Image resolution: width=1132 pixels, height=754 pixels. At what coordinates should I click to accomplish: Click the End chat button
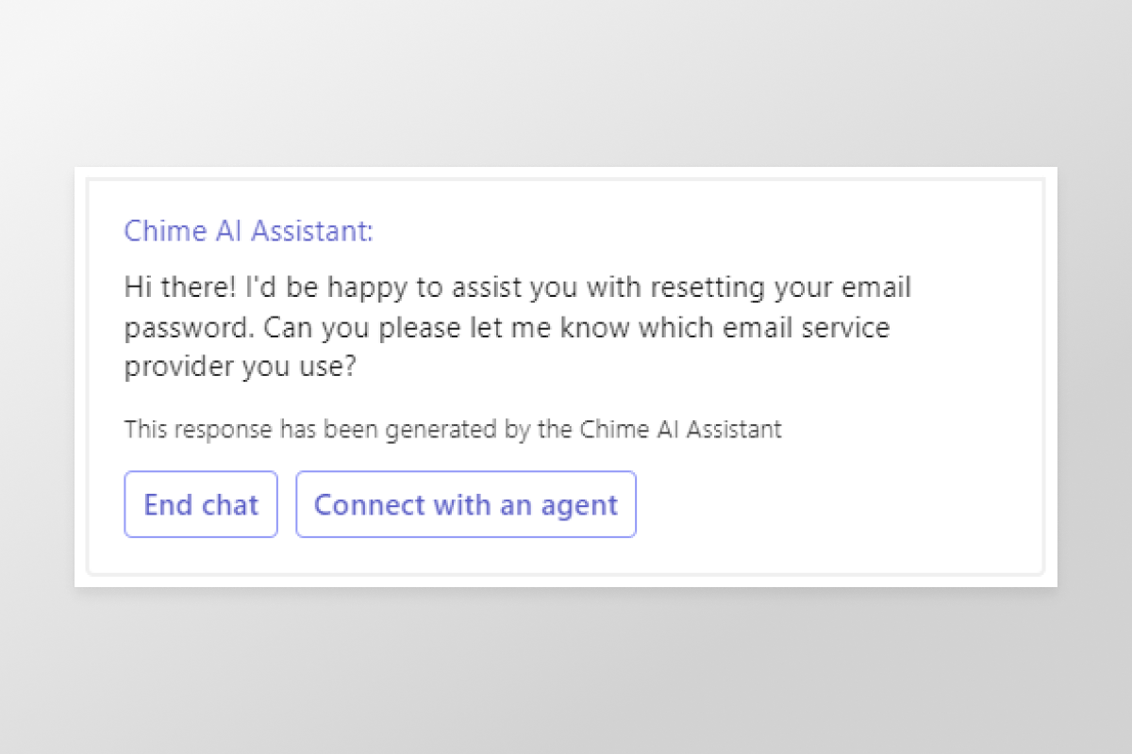click(201, 504)
